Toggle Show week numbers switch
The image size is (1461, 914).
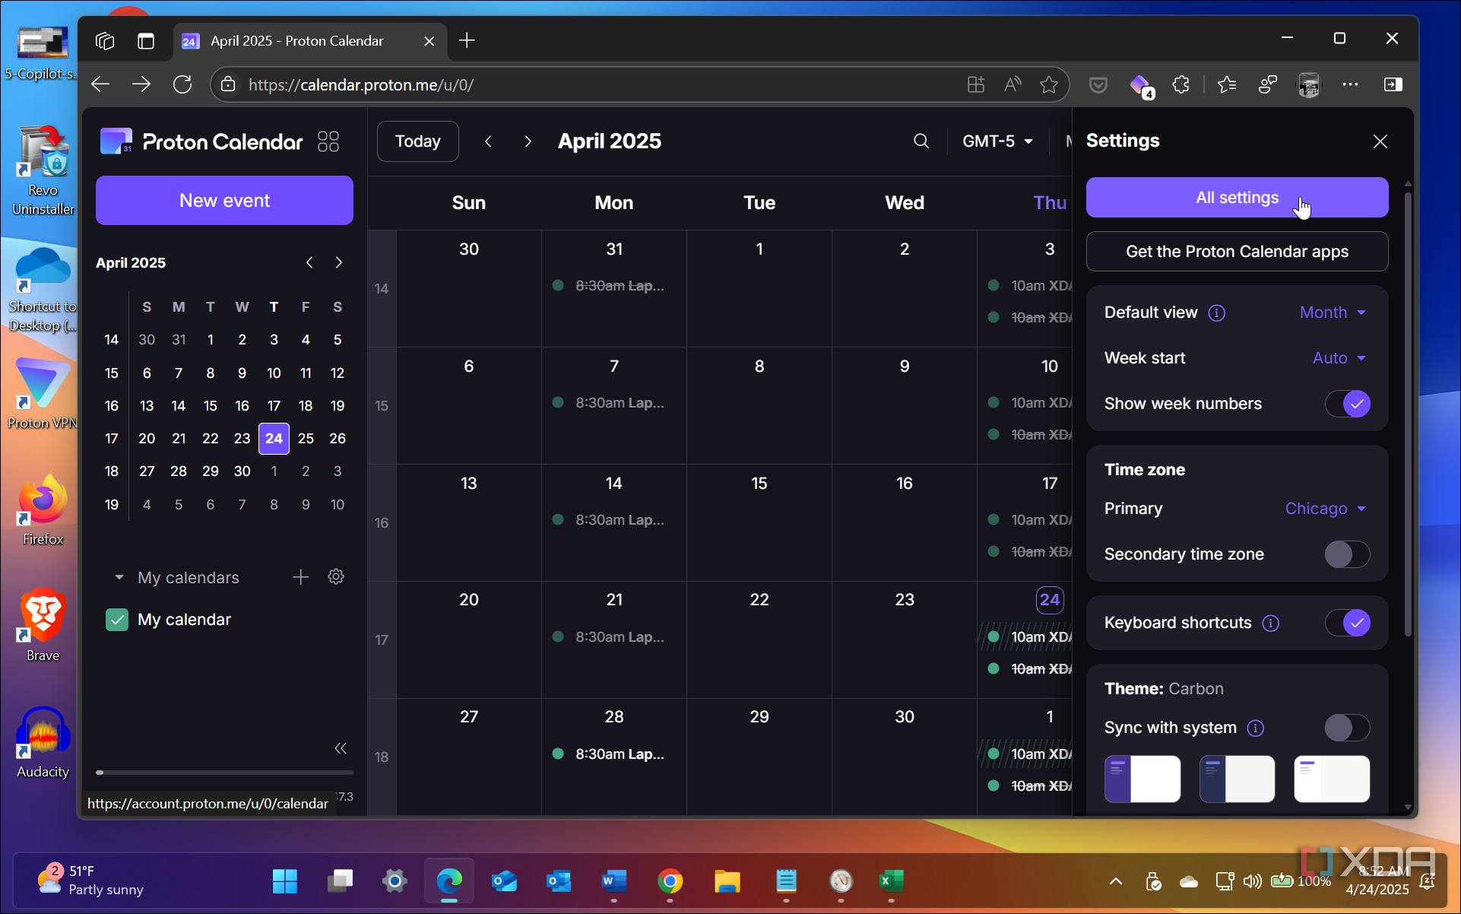(x=1348, y=404)
